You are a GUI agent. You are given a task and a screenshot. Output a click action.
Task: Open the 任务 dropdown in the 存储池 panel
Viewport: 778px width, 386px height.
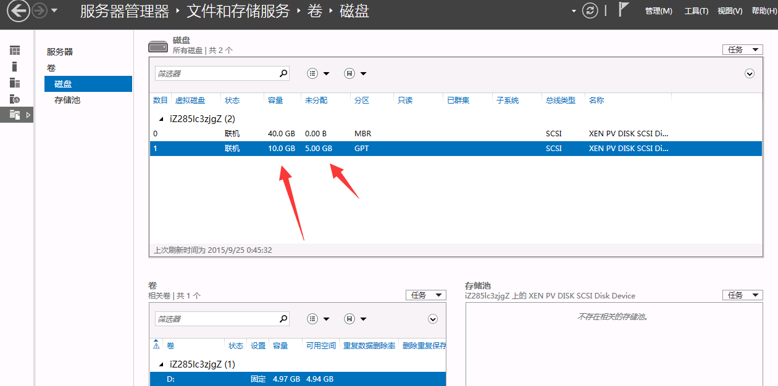click(x=742, y=295)
